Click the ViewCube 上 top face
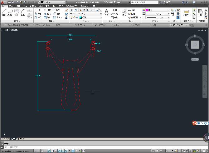 195,45
